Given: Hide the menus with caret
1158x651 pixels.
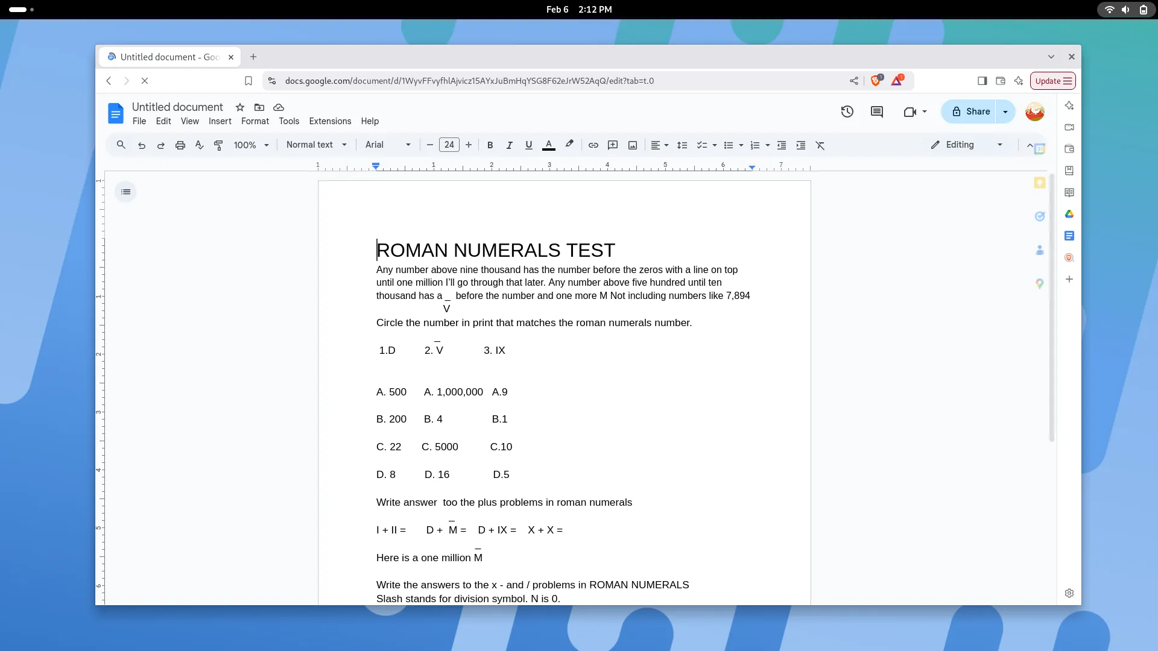Looking at the screenshot, I should [x=1030, y=145].
